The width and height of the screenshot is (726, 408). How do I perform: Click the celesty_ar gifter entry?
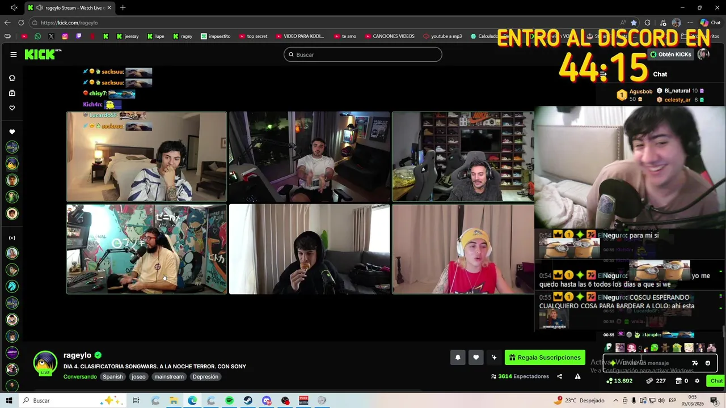coord(680,100)
